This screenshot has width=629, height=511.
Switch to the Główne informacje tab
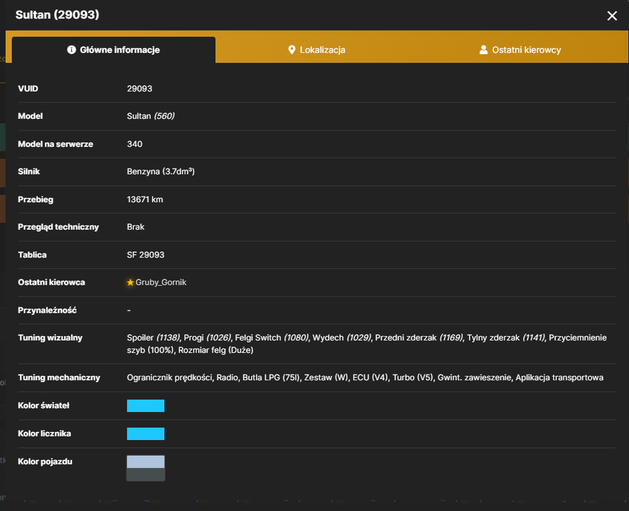coord(113,50)
